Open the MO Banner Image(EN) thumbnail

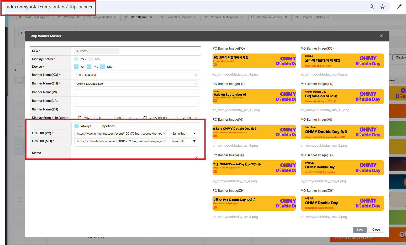point(342,97)
